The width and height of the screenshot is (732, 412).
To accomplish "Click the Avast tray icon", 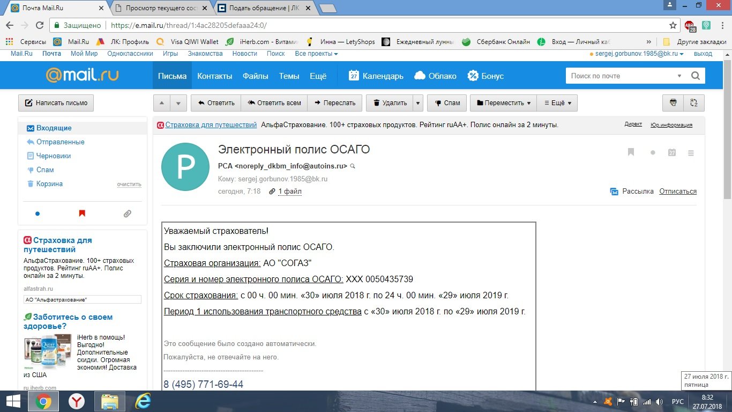I will click(608, 402).
